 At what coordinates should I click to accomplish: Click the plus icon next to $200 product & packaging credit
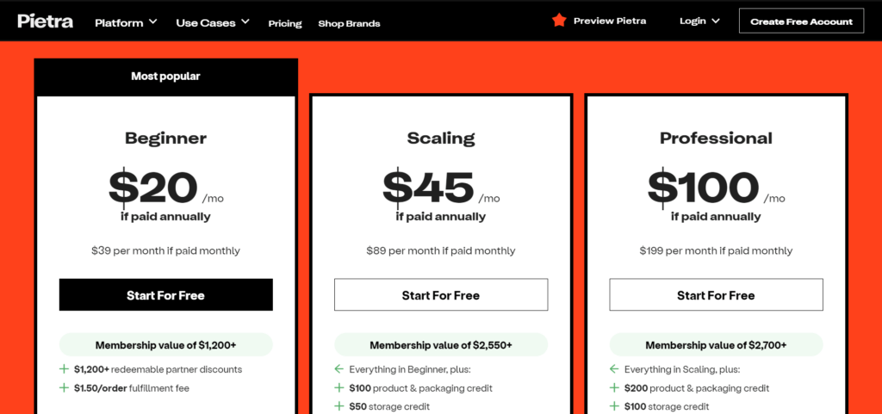point(613,388)
